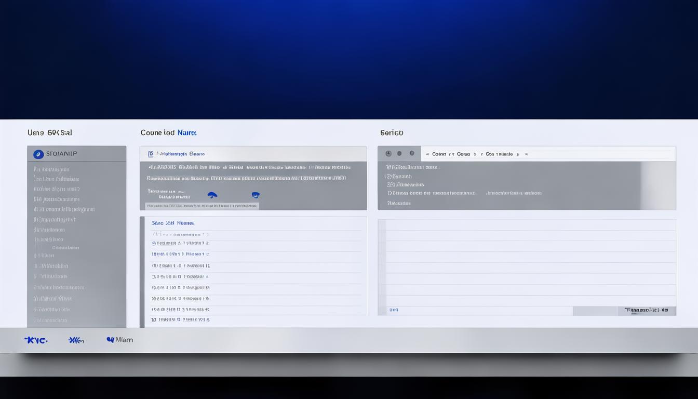The image size is (698, 399).
Task: Click the blue link at right panel bottom-left
Action: (x=394, y=310)
